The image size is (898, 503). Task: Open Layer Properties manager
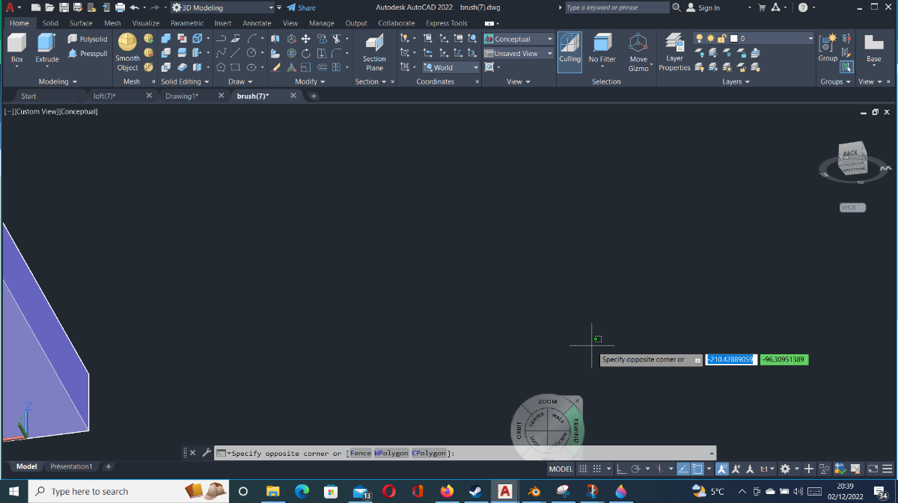674,52
